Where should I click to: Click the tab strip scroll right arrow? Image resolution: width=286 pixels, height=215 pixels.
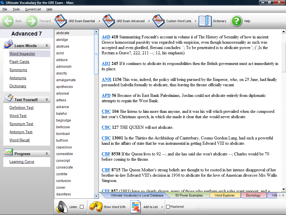point(283,195)
